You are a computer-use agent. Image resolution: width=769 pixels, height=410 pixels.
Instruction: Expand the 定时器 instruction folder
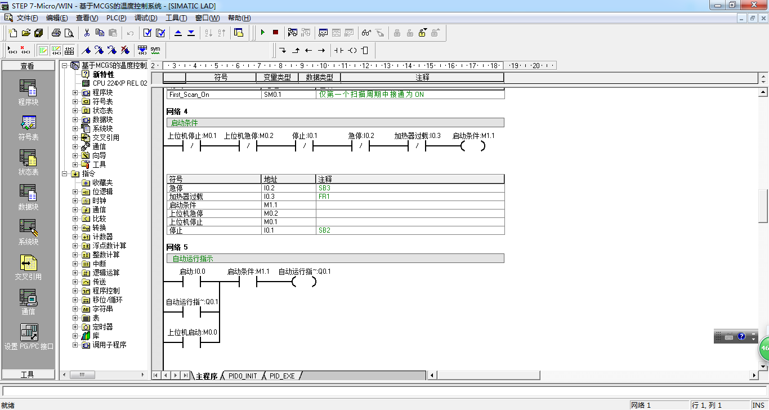tap(75, 327)
